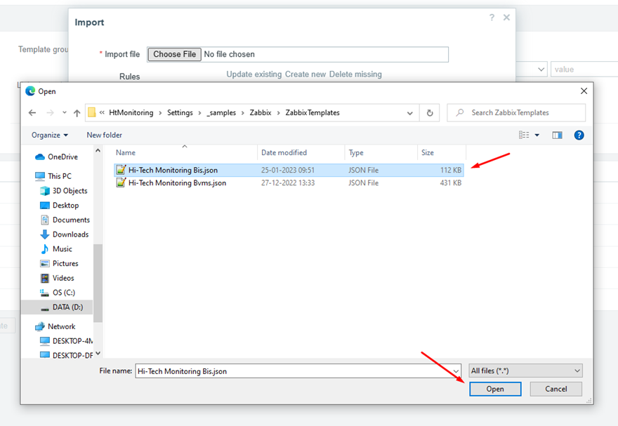Refresh the ZabbixTemplates folder listing

[430, 113]
